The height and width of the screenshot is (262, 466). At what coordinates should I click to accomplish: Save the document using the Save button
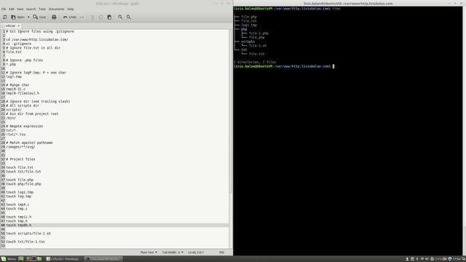coord(39,17)
